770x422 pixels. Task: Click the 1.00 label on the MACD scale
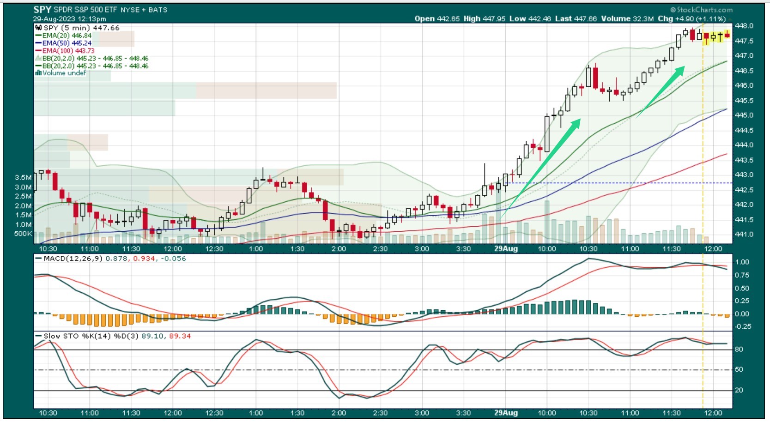click(742, 262)
